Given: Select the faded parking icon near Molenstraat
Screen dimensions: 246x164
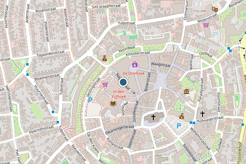Looking at the screenshot, I should click(x=215, y=34).
